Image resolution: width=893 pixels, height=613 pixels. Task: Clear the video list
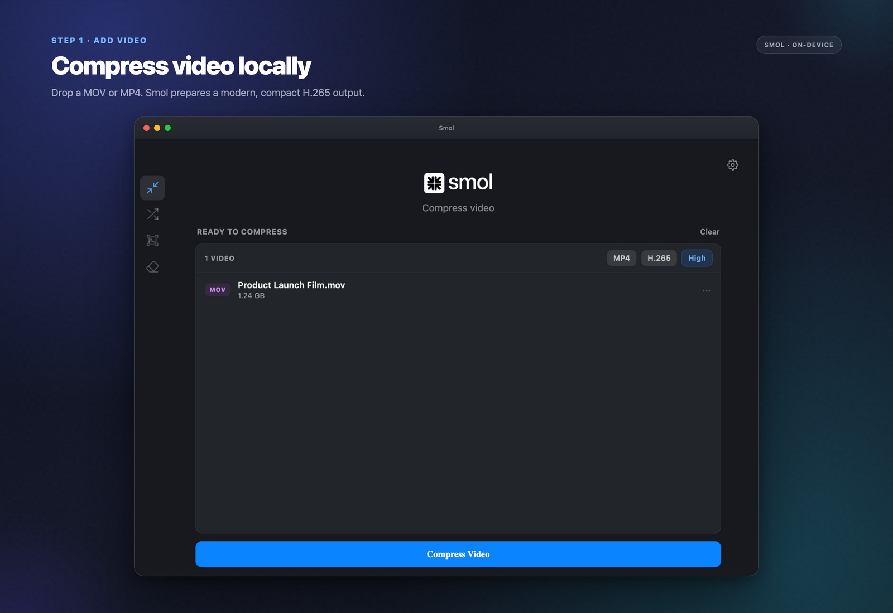pos(710,232)
